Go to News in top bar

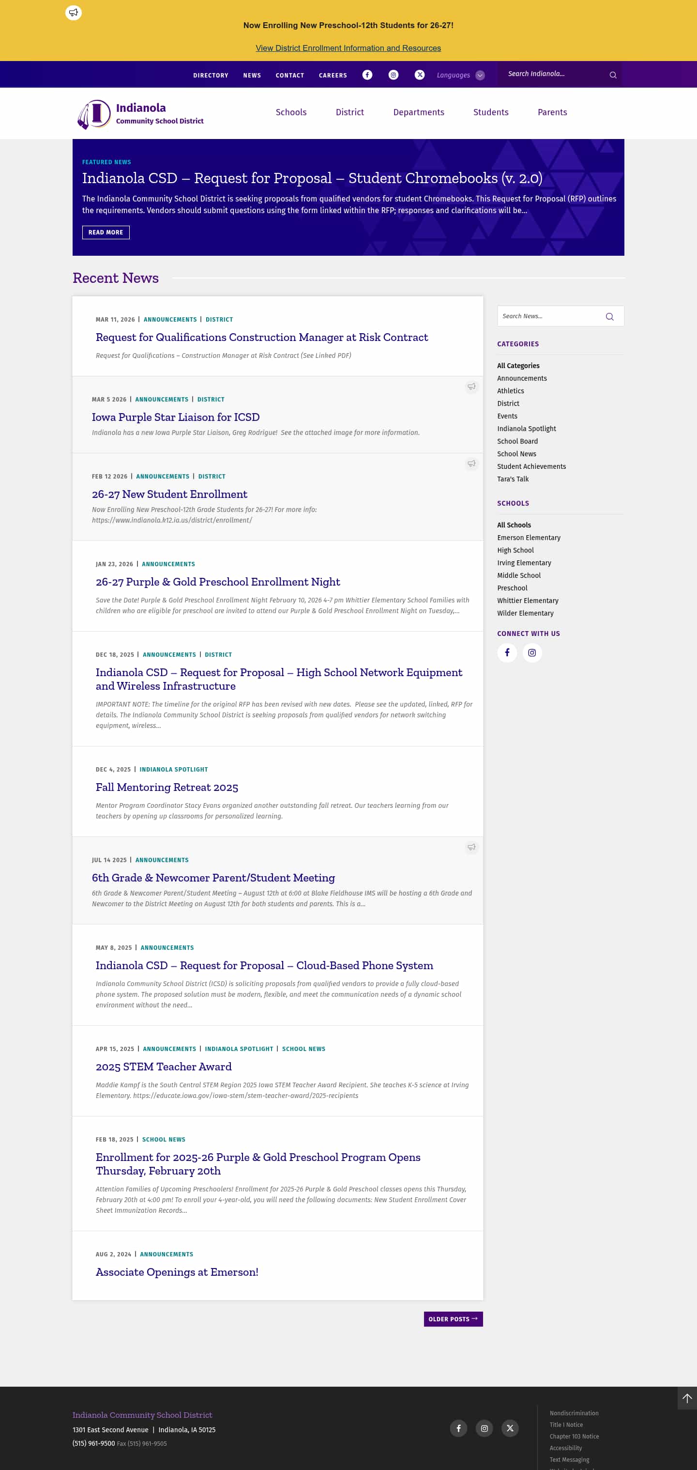point(252,76)
